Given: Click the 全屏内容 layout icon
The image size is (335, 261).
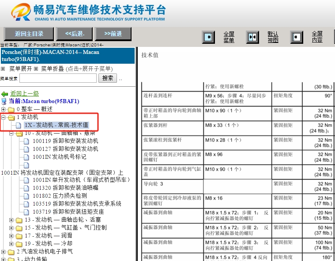Looking at the screenshot, I should (297, 37).
